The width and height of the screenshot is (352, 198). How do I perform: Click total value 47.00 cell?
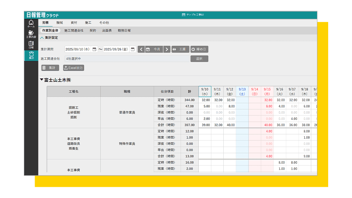pos(189,106)
